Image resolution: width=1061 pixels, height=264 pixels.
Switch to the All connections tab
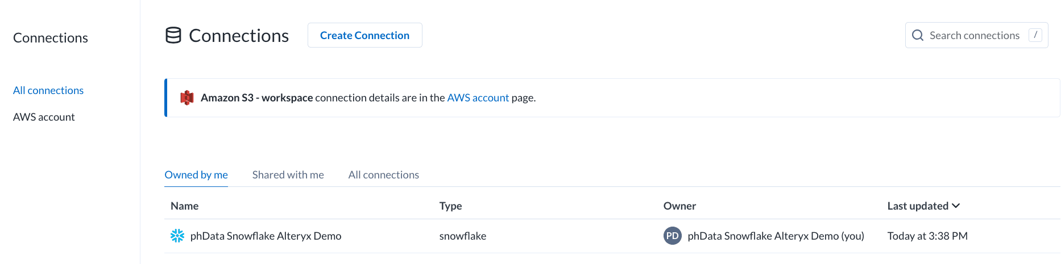[383, 175]
